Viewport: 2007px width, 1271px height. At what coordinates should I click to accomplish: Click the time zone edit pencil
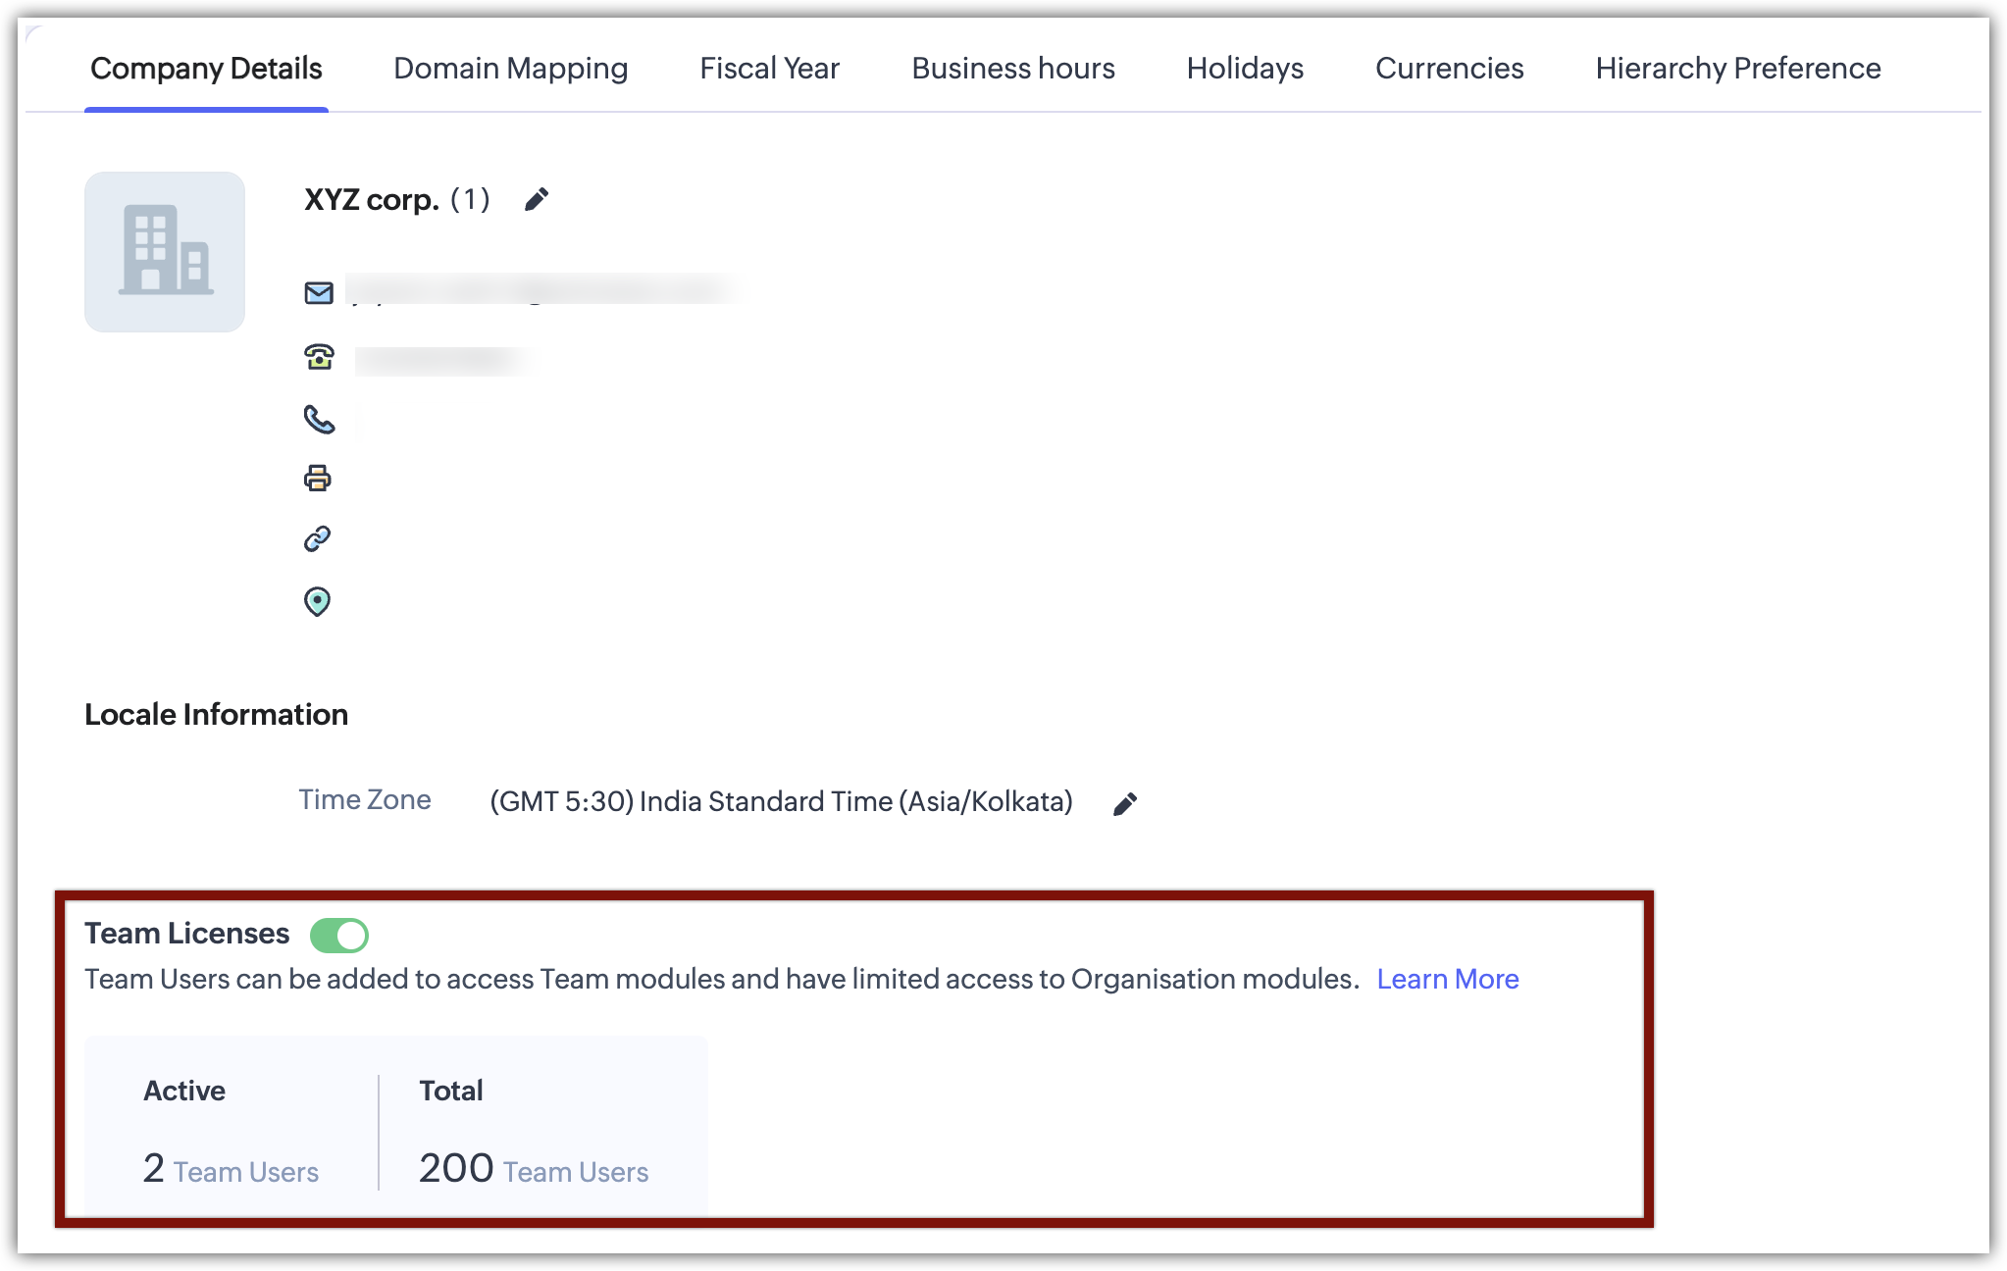(1125, 804)
